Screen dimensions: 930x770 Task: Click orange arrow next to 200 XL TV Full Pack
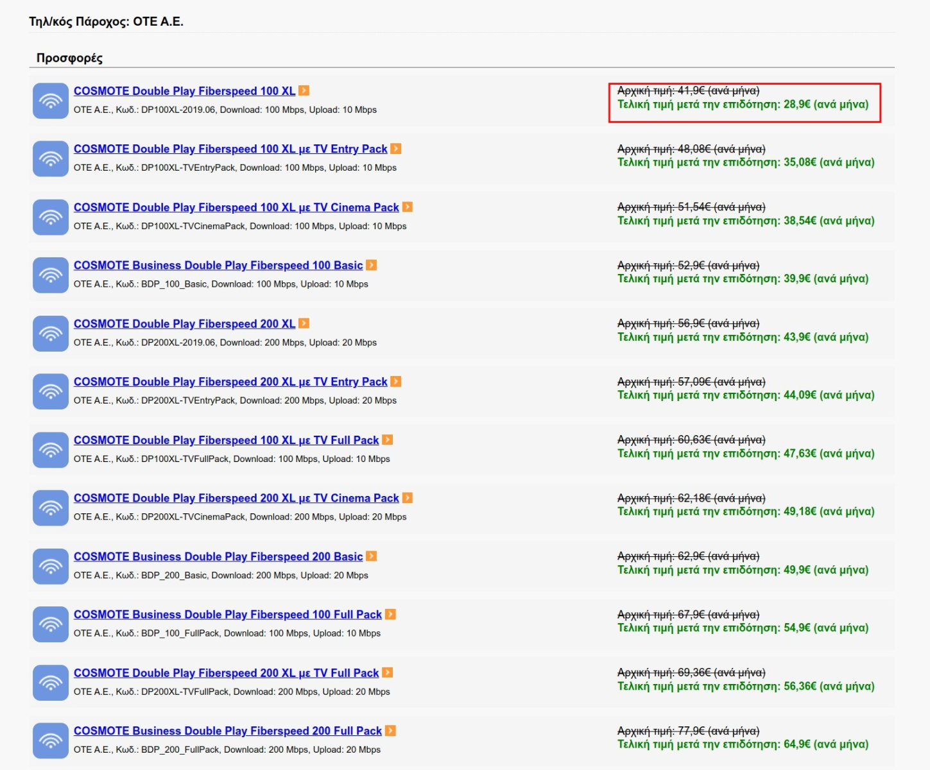(x=388, y=672)
